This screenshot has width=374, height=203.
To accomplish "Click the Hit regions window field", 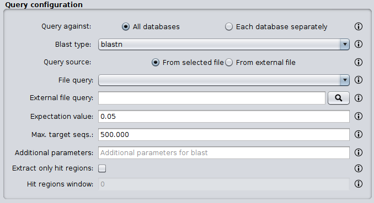I will pyautogui.click(x=224, y=184).
